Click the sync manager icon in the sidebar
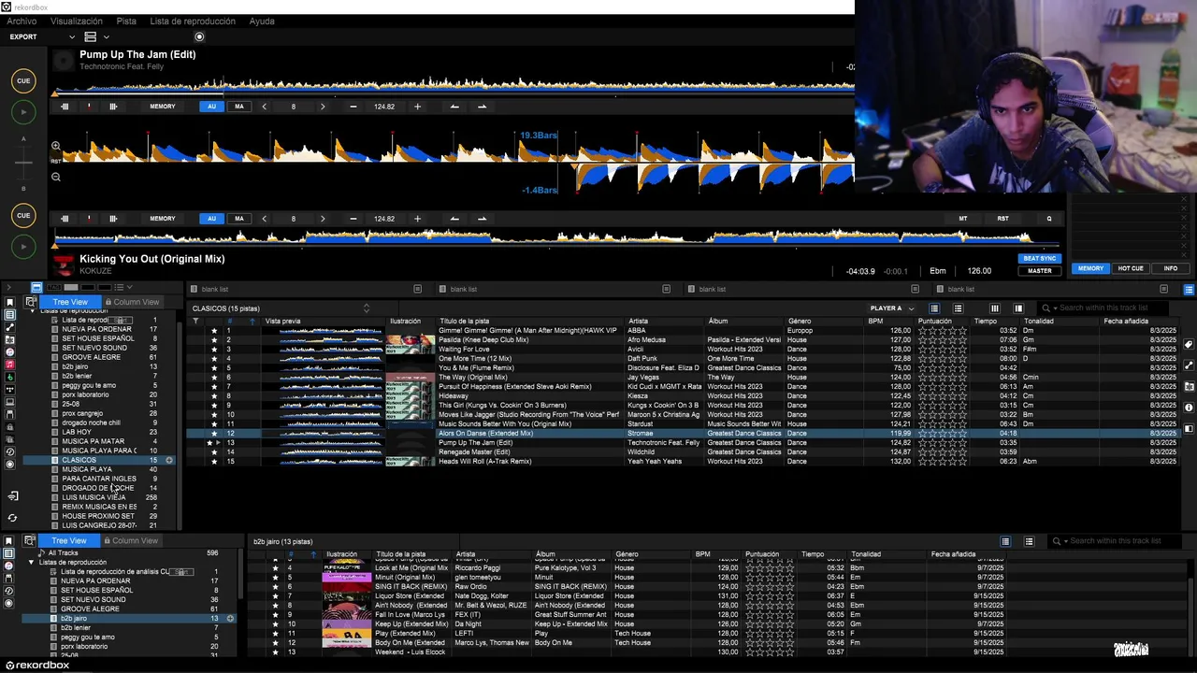 click(12, 518)
